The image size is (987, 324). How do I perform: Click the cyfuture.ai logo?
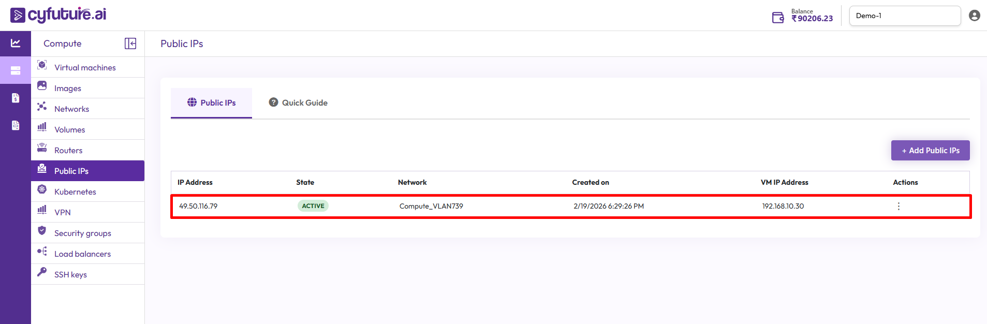58,15
